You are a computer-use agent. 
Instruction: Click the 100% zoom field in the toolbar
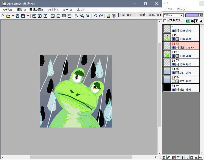point(142,15)
